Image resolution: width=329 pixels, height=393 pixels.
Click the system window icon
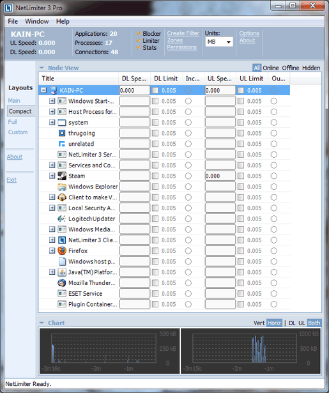tap(62, 123)
